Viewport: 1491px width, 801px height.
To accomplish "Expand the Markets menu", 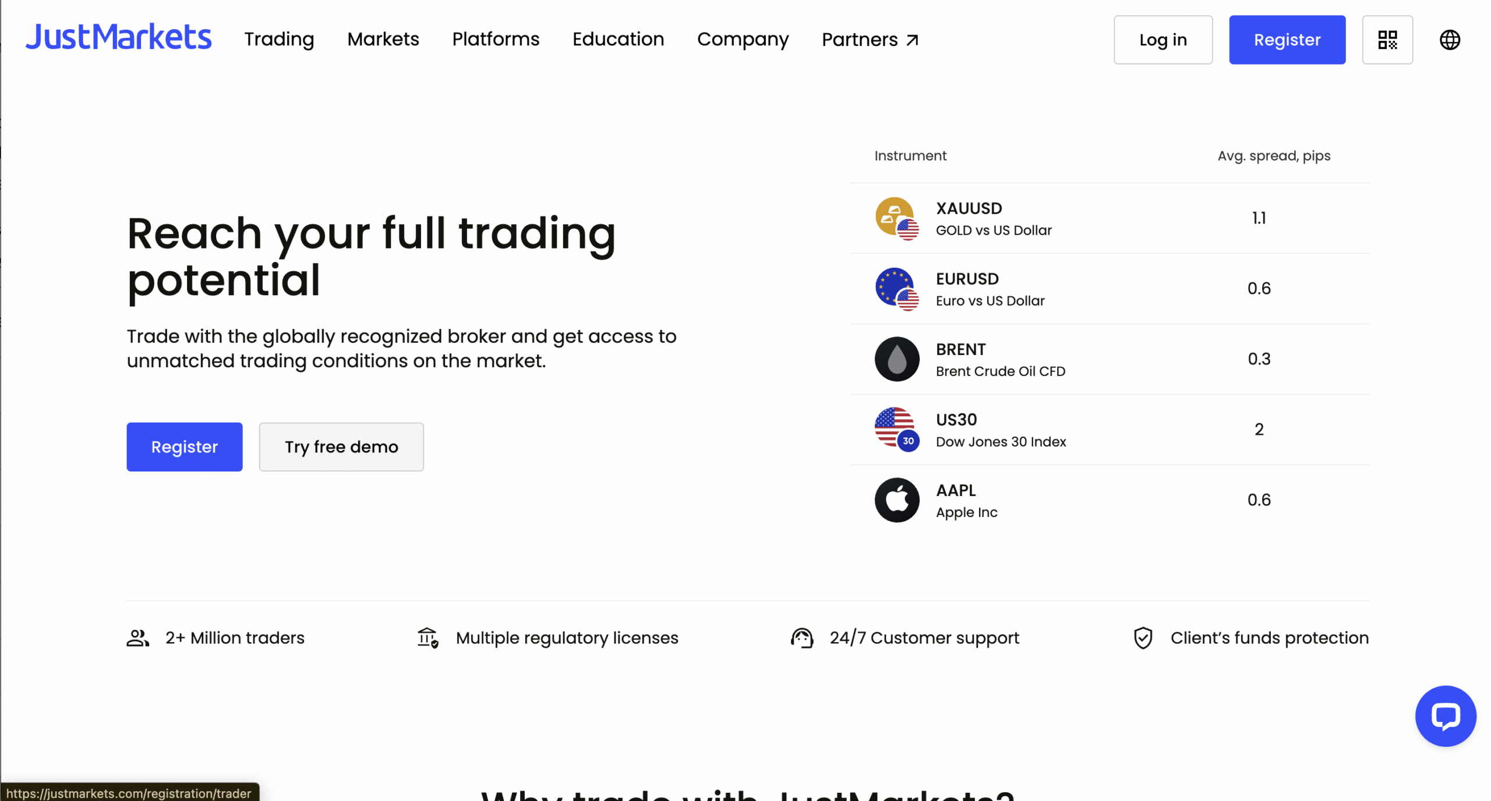I will 383,39.
